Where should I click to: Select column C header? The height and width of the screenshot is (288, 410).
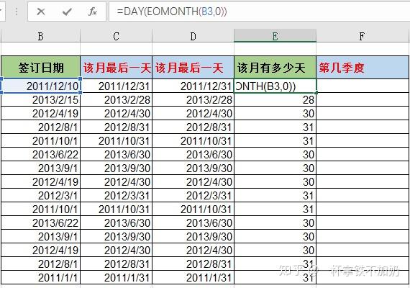(116, 36)
